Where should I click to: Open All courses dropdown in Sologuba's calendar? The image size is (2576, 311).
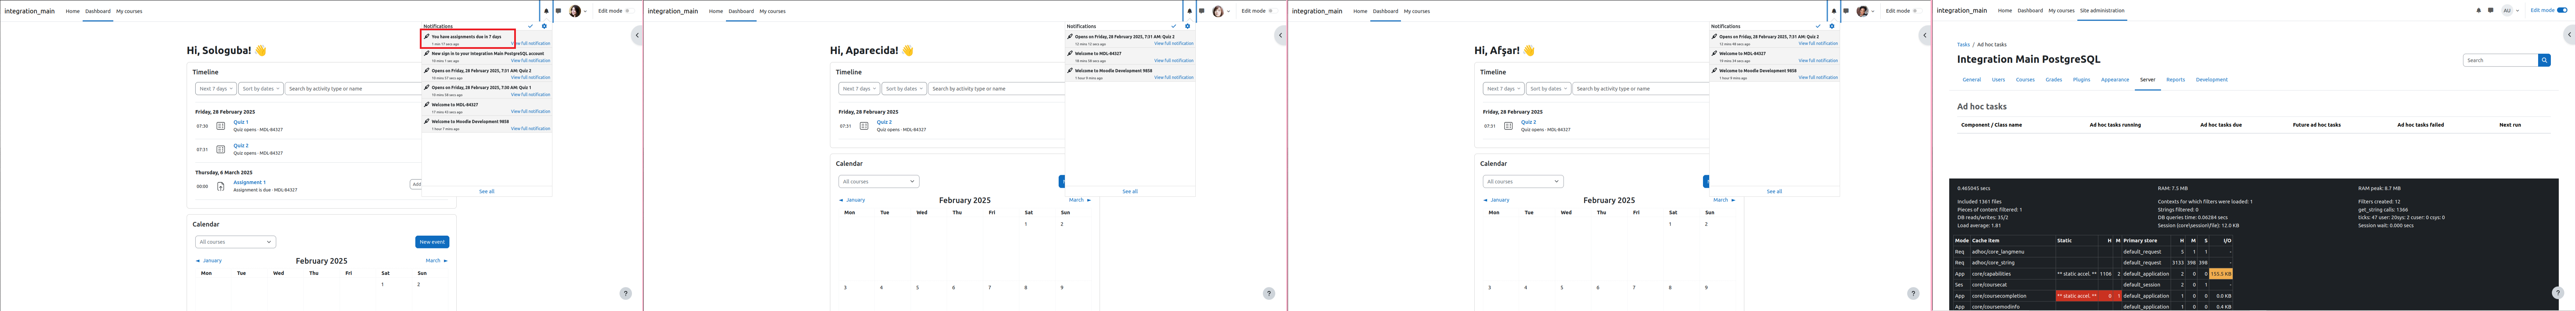coord(235,242)
